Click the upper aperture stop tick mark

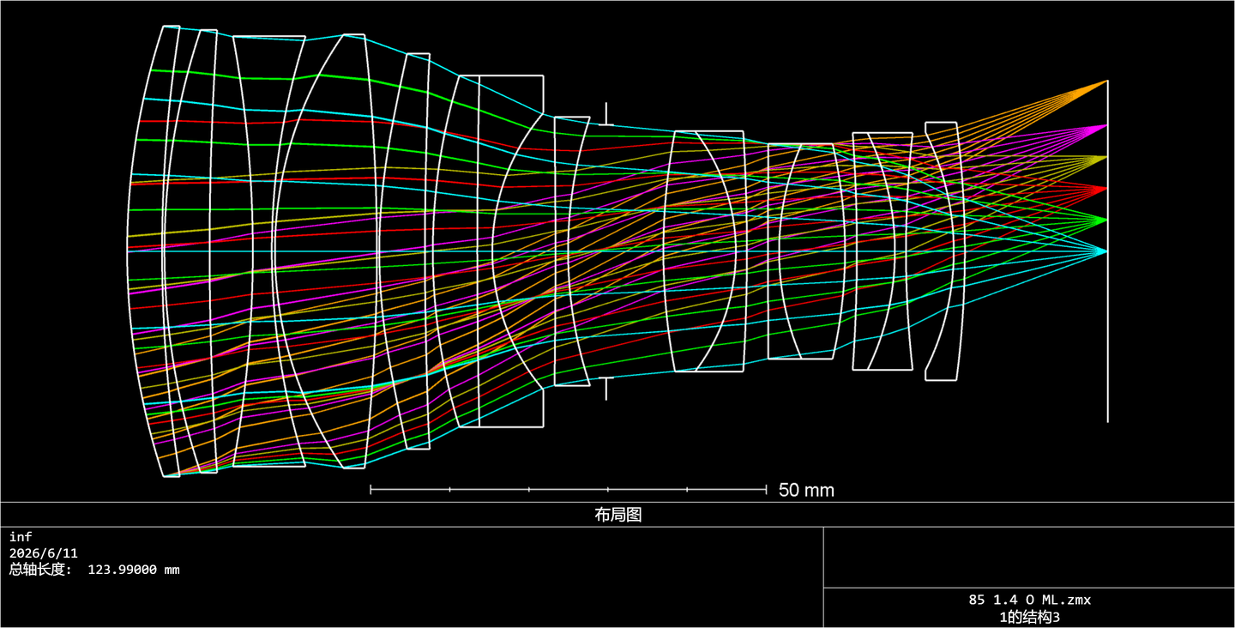(x=606, y=114)
